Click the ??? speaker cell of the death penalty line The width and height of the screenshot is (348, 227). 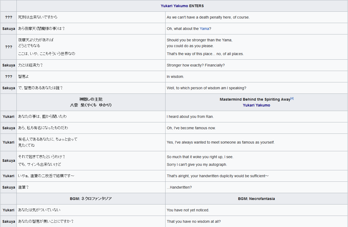click(9, 17)
